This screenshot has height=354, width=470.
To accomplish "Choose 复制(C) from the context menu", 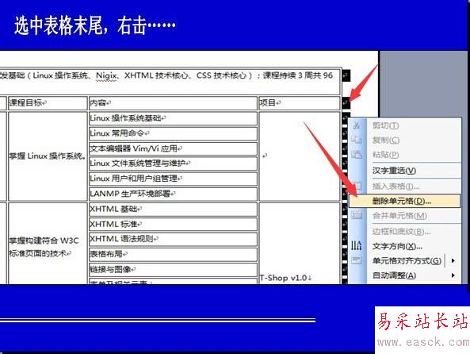I will (x=405, y=140).
